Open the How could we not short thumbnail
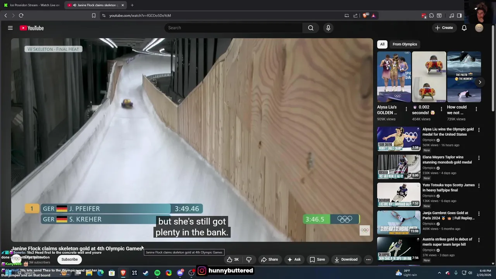Image resolution: width=496 pixels, height=279 pixels. click(464, 77)
